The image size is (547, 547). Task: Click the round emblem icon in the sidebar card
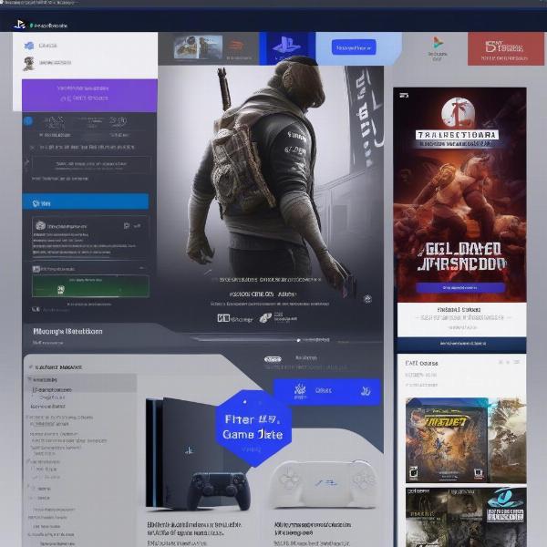point(40,226)
